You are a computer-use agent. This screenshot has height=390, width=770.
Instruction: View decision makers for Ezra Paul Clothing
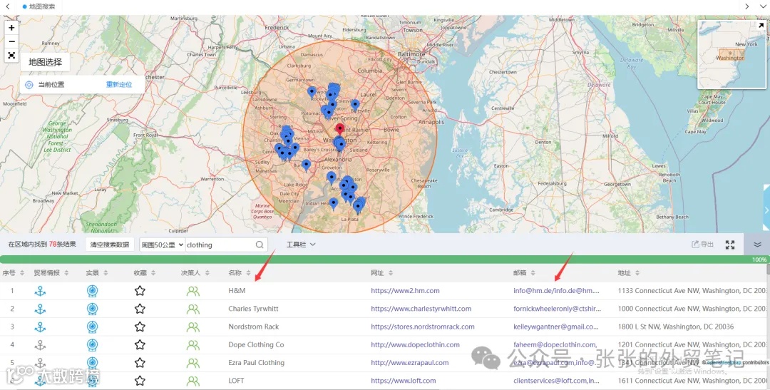point(193,363)
